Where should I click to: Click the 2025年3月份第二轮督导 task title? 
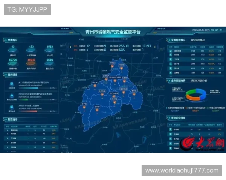coord(29,106)
